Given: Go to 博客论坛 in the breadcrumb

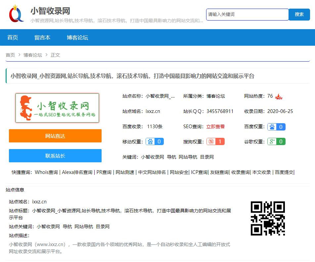Looking at the screenshot, I should point(33,55).
